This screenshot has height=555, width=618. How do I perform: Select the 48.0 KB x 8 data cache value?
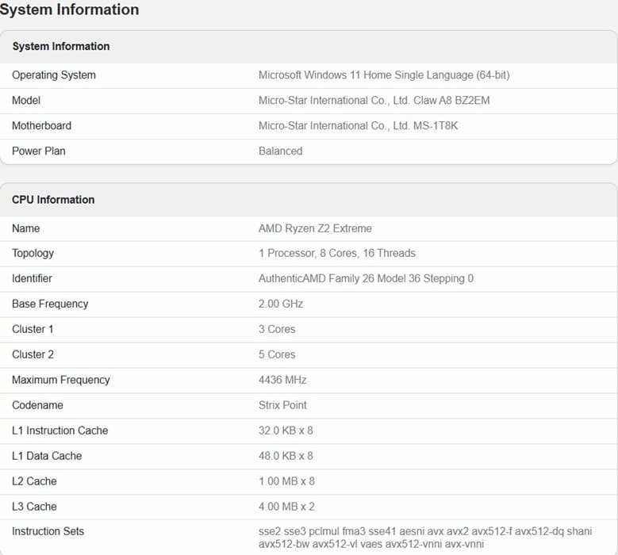pos(286,456)
